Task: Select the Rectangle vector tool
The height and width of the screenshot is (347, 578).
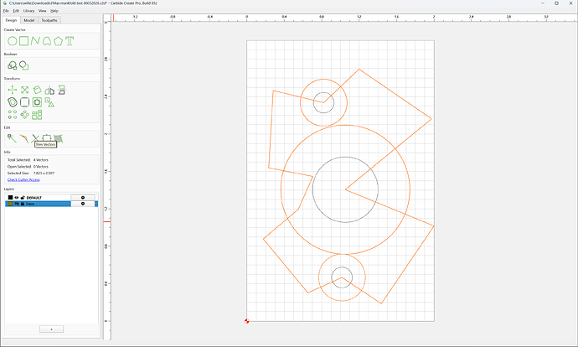Action: click(24, 41)
